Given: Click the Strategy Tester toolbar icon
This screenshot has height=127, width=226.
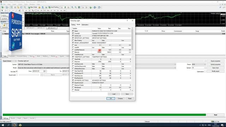Looking at the screenshot, I should (x=25, y=7).
